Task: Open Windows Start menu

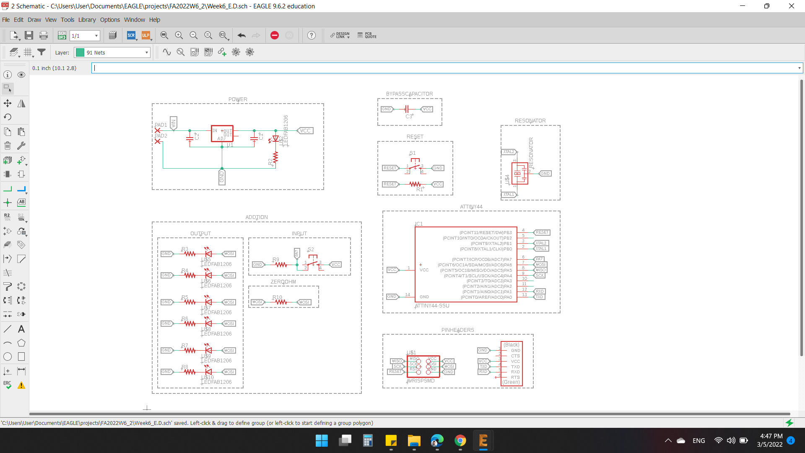Action: (322, 440)
